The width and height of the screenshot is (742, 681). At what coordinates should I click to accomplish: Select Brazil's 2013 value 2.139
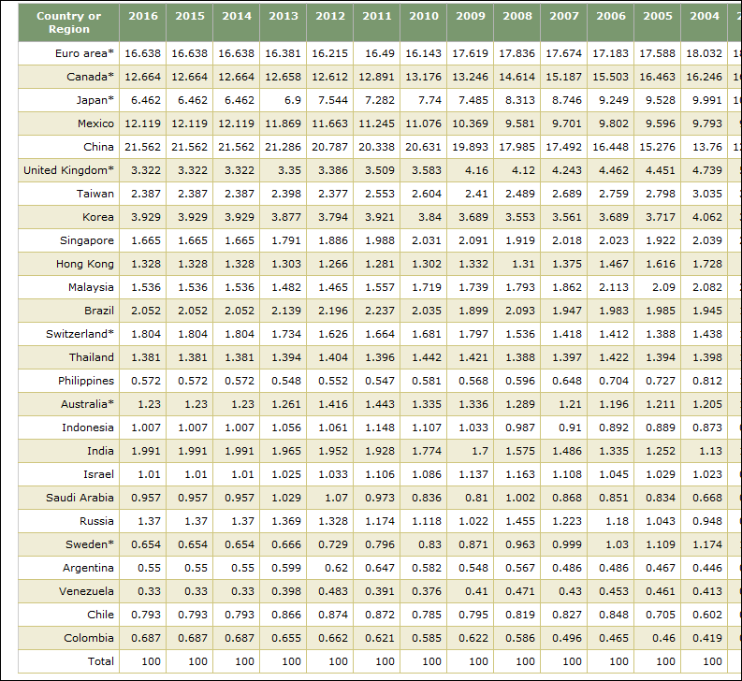pos(284,311)
